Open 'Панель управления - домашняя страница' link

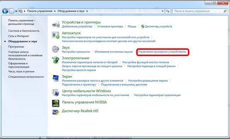click(x=22, y=22)
